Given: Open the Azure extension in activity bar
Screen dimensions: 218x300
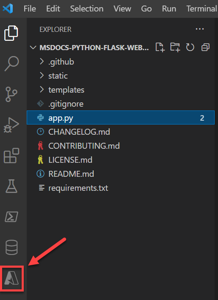Looking at the screenshot, I should 11,278.
